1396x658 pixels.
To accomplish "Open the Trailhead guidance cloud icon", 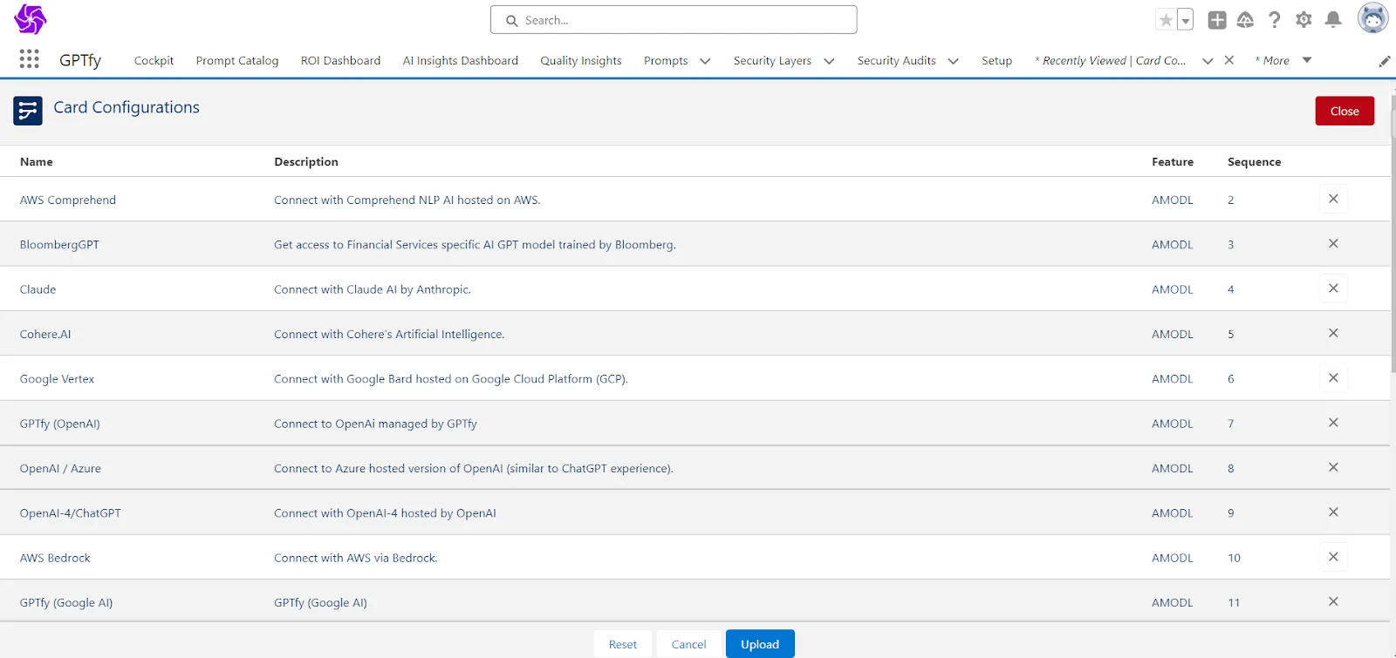I will [x=1245, y=20].
